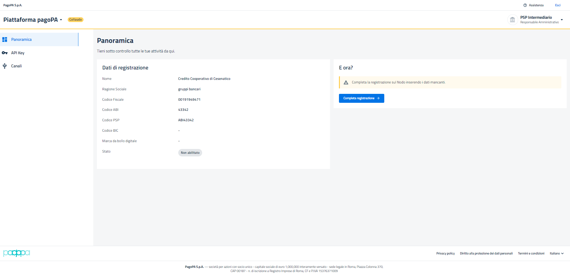Image resolution: width=570 pixels, height=275 pixels.
Task: Click the Non abilitato status chip
Action: click(x=190, y=153)
